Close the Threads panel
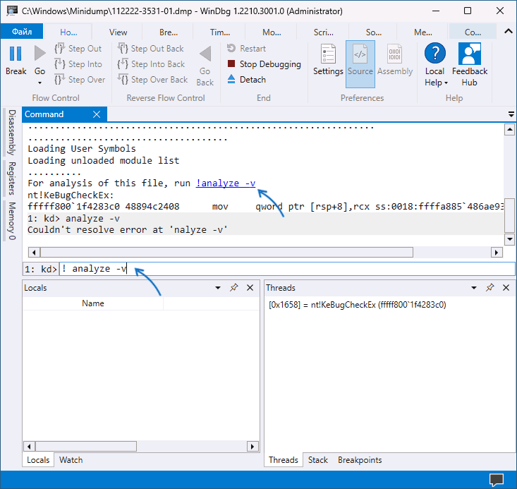 [506, 288]
